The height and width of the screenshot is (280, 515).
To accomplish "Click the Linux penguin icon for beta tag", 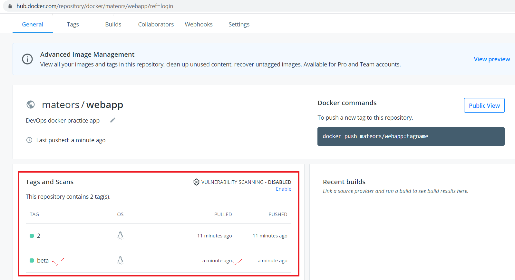I will 120,260.
